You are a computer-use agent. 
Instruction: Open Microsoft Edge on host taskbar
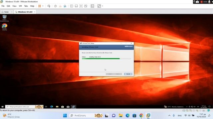127,115
